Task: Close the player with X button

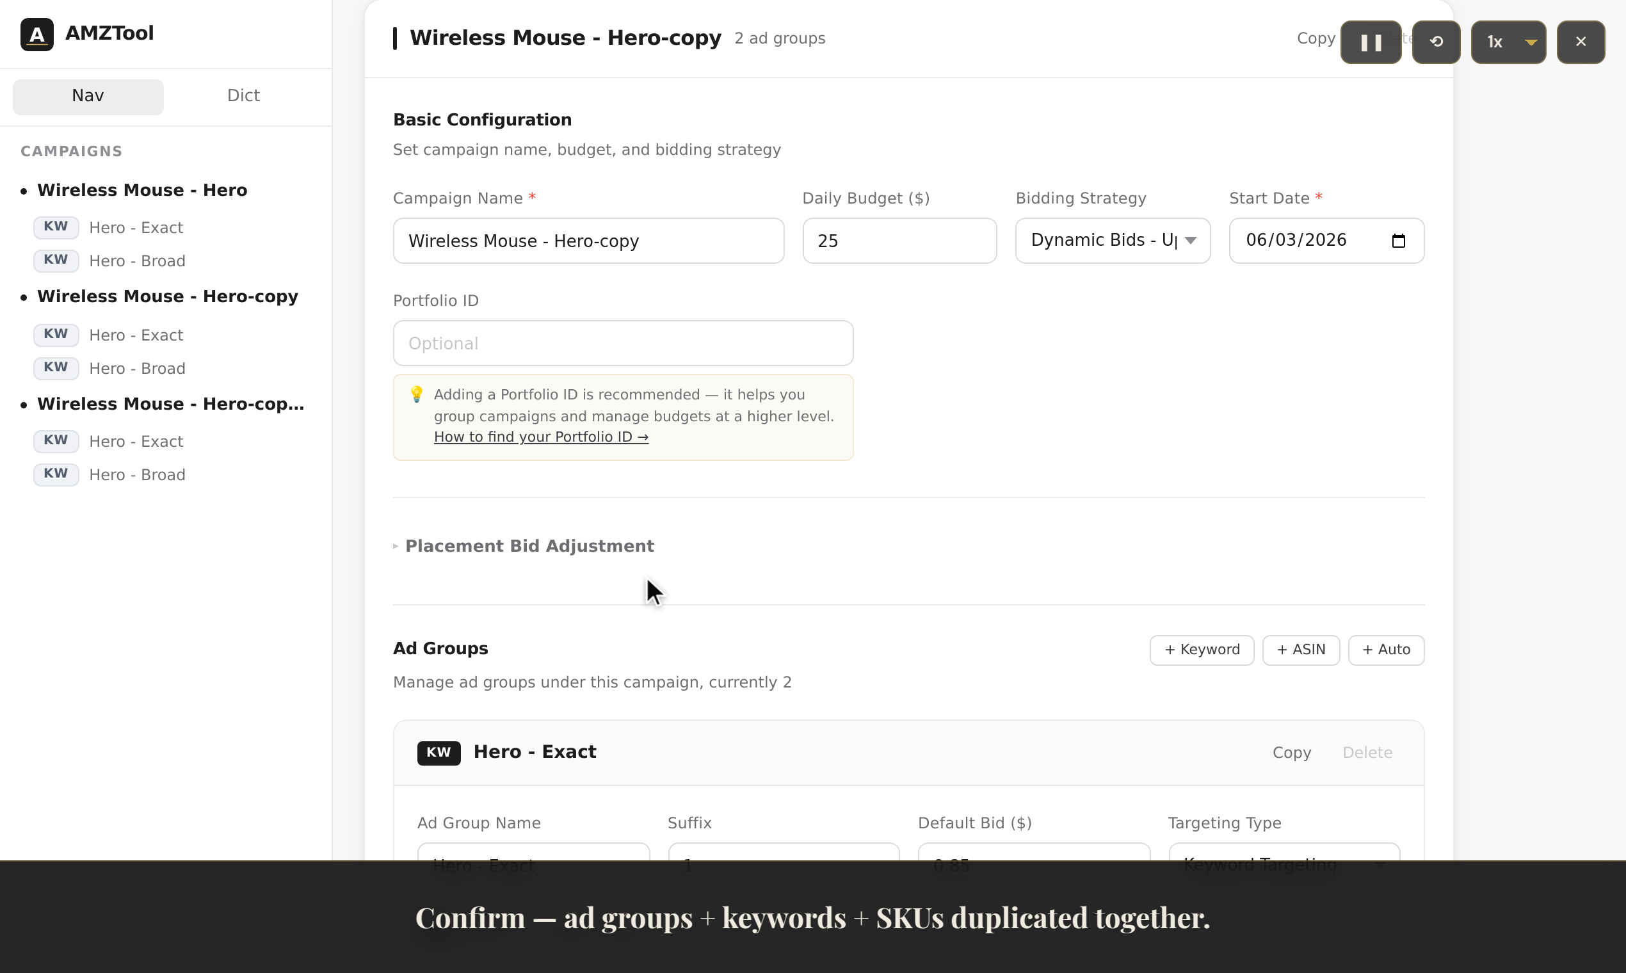Action: tap(1581, 42)
